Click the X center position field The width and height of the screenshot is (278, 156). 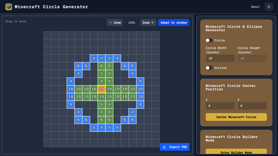(220, 106)
